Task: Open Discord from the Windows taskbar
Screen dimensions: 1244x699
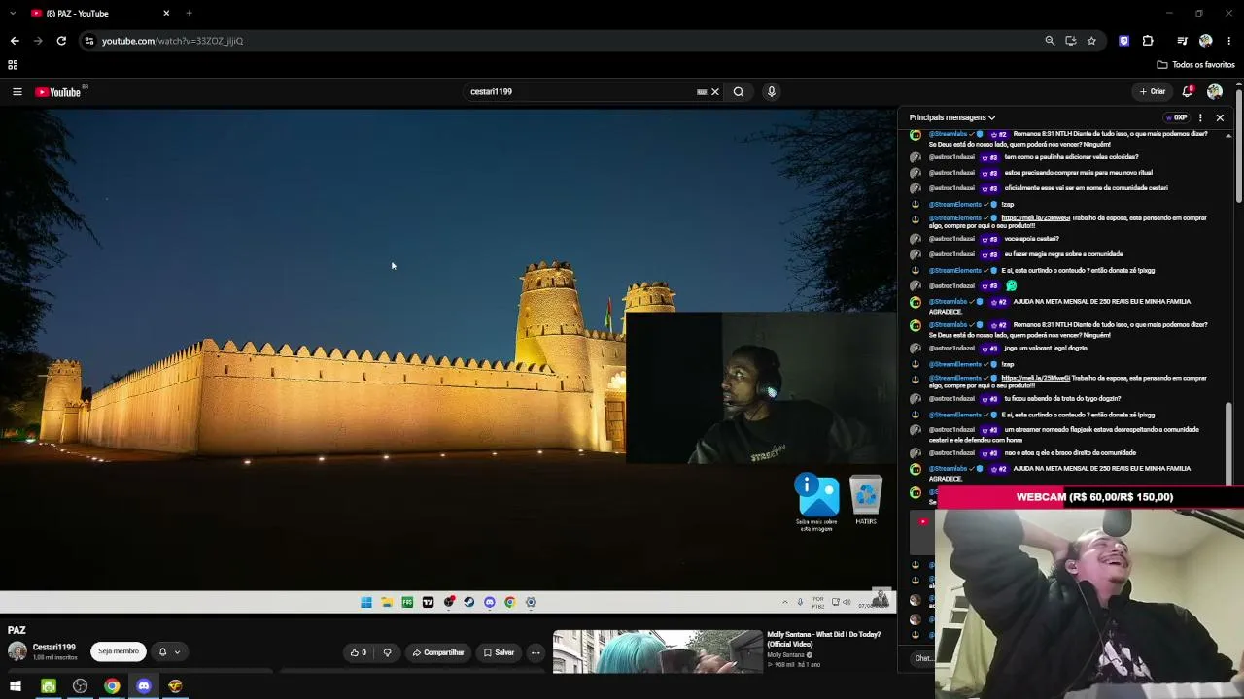Action: [144, 686]
